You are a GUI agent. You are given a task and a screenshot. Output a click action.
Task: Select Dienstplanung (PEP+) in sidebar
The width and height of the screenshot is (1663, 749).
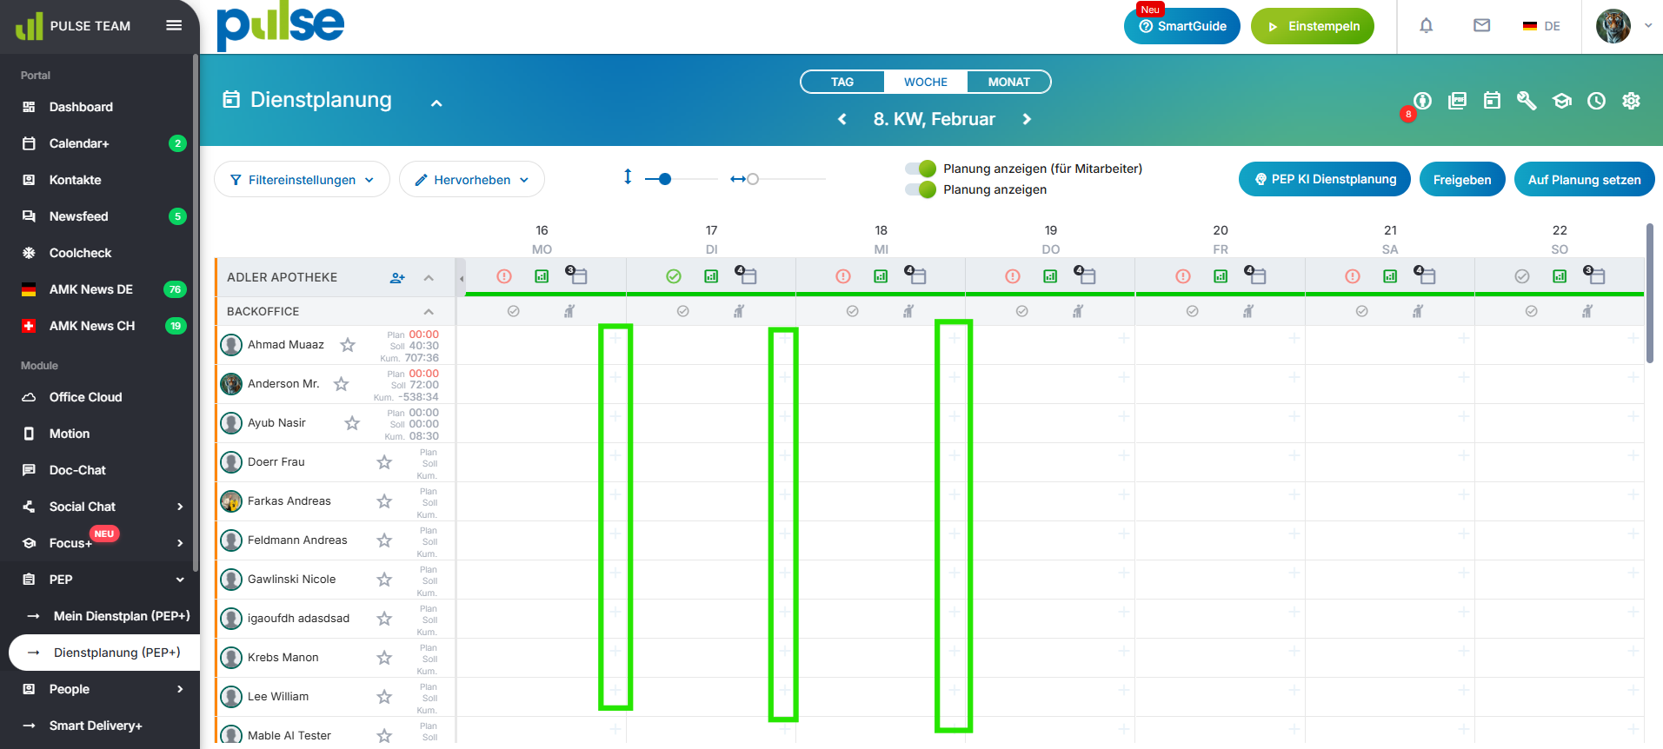click(x=104, y=653)
